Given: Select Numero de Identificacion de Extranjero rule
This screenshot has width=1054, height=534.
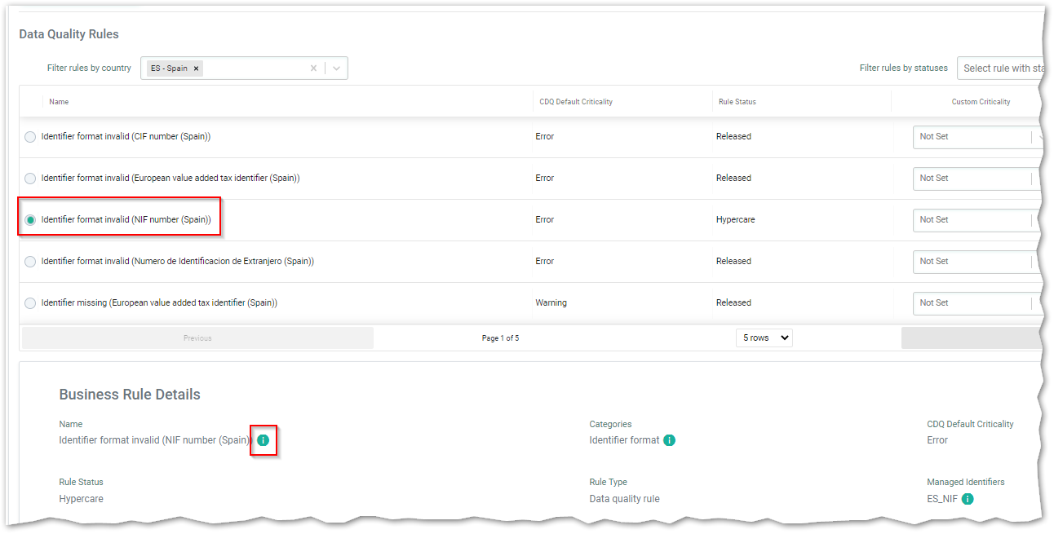Looking at the screenshot, I should click(x=30, y=262).
